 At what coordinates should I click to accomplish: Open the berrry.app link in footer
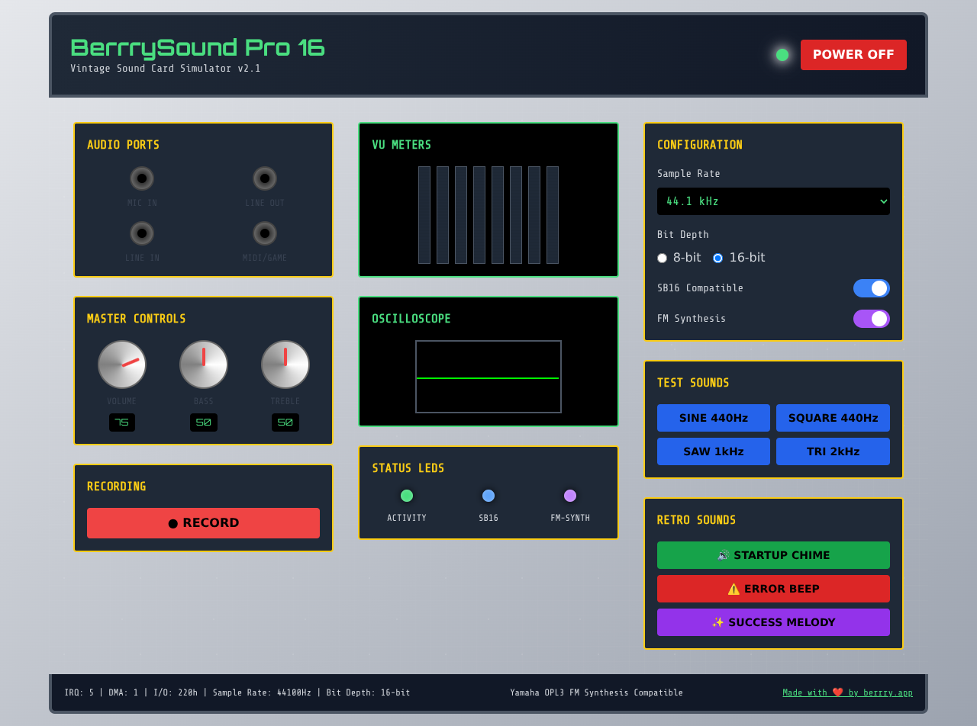tap(848, 692)
